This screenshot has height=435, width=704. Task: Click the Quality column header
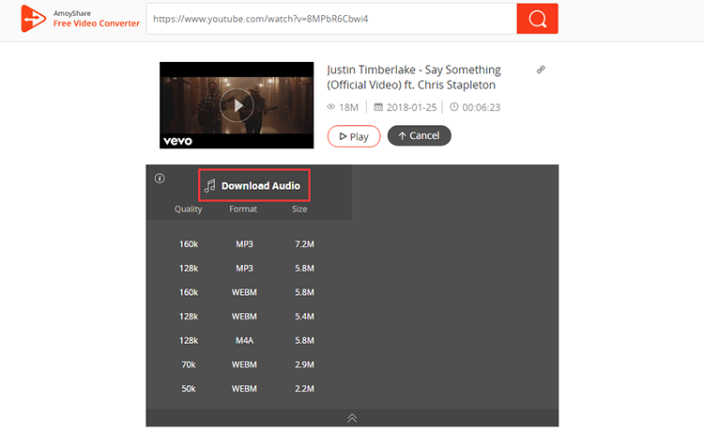[x=188, y=209]
